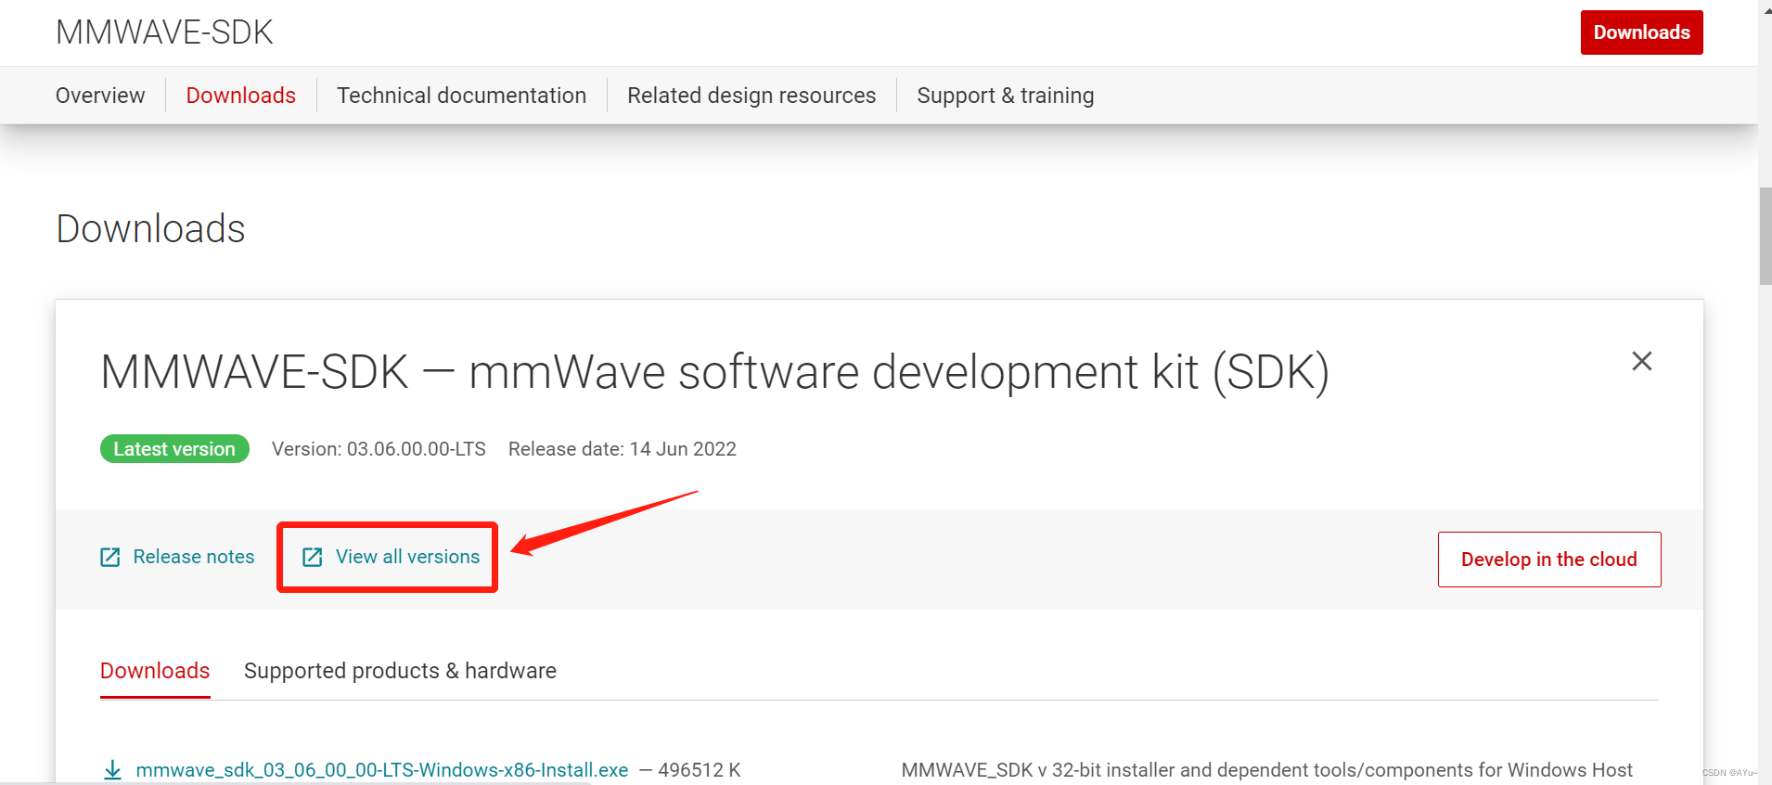
Task: Click the red Downloads button at top right
Action: click(x=1641, y=32)
